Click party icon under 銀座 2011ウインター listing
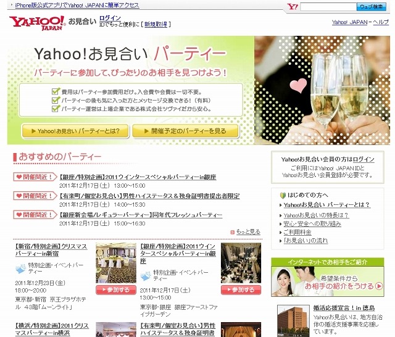Screen dimensions: 395x337 click(x=146, y=276)
